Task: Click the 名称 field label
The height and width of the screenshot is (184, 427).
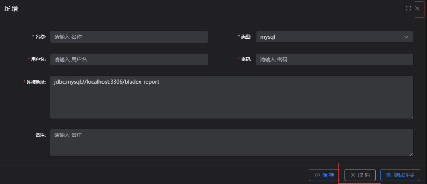Action: [41, 37]
